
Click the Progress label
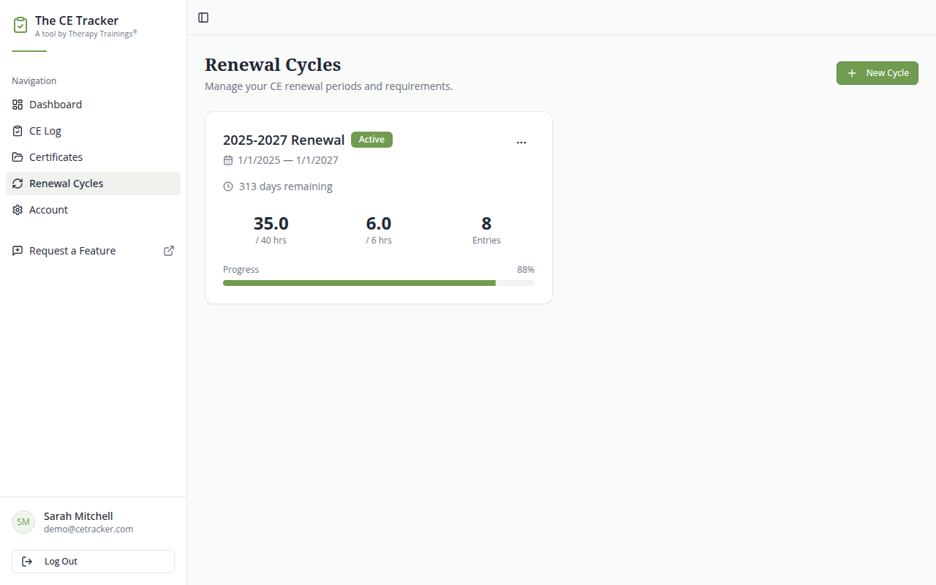point(241,270)
